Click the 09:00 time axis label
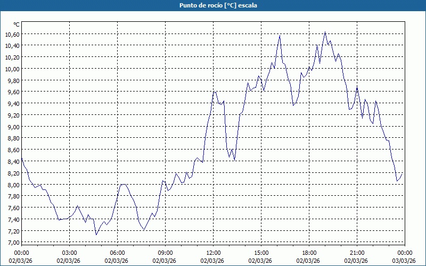This screenshot has width=426, height=266. coord(165,253)
